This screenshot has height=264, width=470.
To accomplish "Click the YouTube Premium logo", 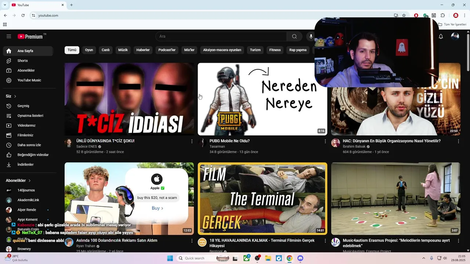I will 31,36.
